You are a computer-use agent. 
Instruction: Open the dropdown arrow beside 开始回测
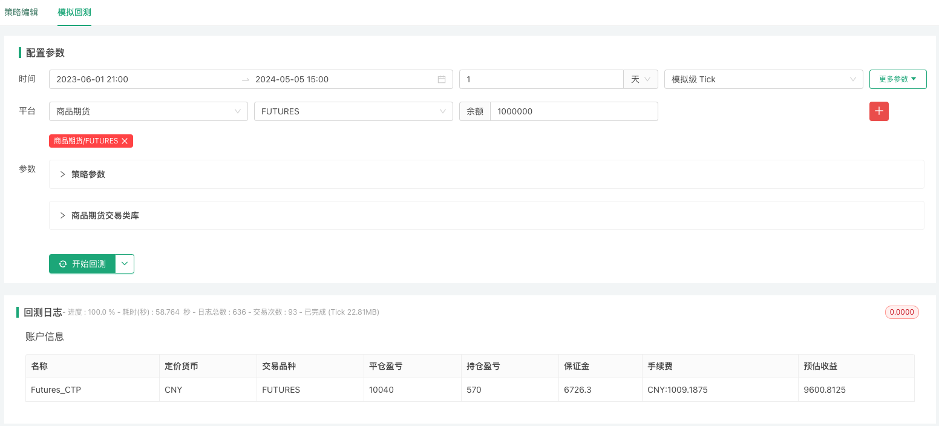(125, 264)
